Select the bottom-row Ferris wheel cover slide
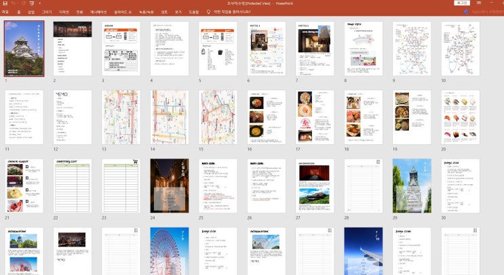 [x=170, y=251]
